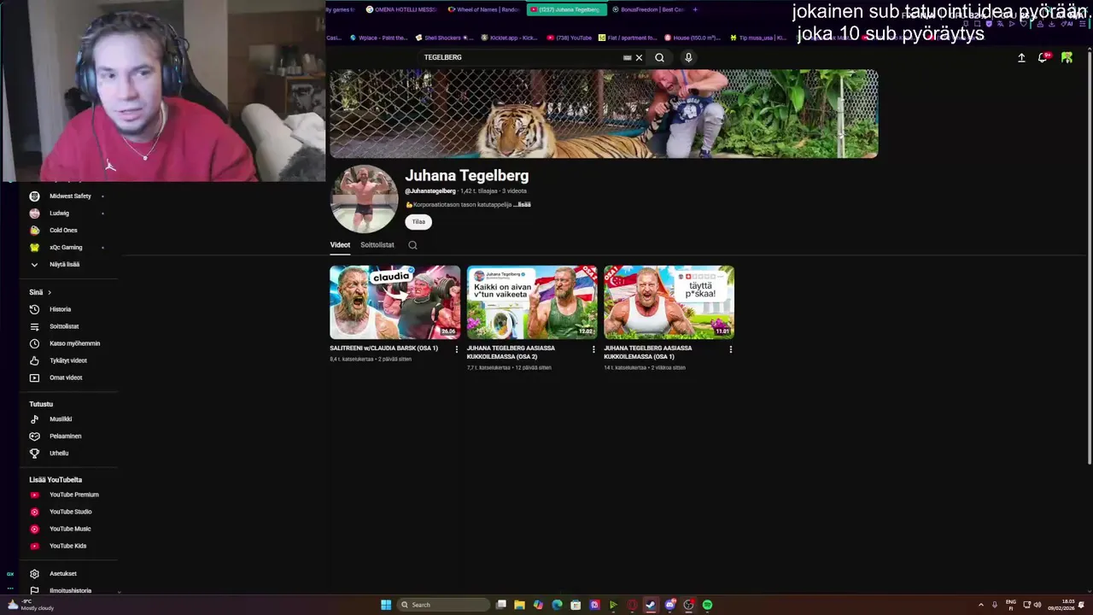Open the Wplace bookmark
The height and width of the screenshot is (615, 1093).
(x=379, y=38)
